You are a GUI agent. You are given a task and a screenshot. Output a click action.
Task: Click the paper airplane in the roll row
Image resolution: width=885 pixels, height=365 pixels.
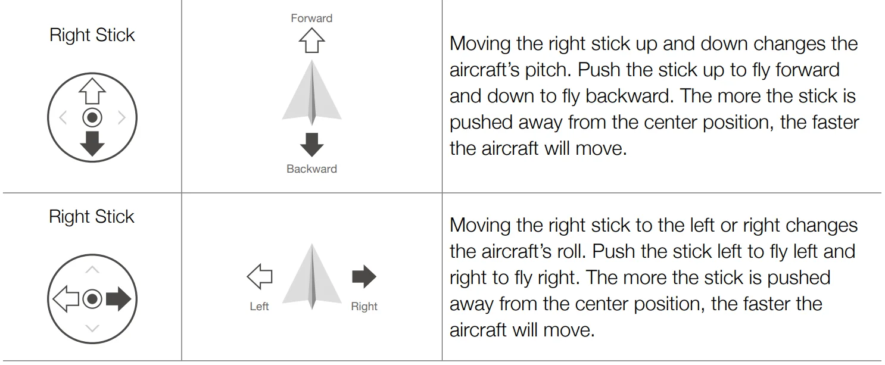(x=311, y=276)
